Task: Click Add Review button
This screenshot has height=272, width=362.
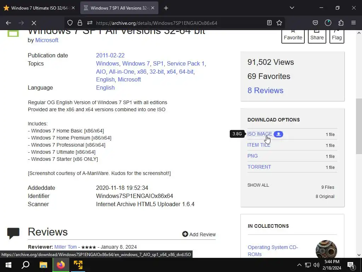Action: click(199, 234)
